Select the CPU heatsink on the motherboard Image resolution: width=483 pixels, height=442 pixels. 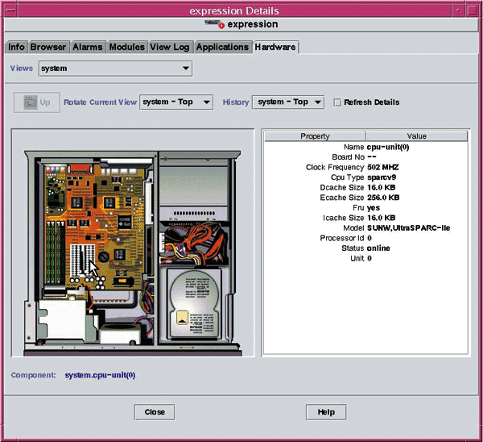click(82, 259)
